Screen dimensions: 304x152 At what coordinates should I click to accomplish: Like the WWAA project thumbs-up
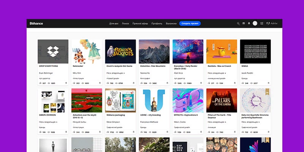click(243, 83)
